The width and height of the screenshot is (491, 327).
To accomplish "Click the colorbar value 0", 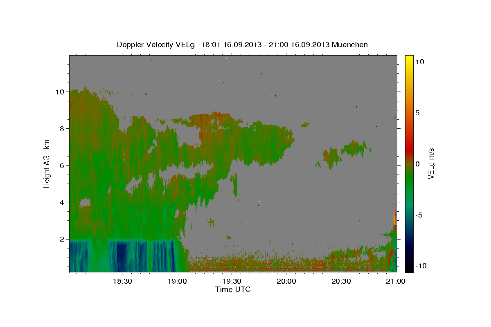I will [x=417, y=164].
